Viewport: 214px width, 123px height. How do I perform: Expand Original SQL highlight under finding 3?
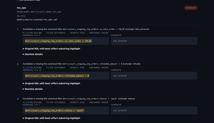pos(52,118)
